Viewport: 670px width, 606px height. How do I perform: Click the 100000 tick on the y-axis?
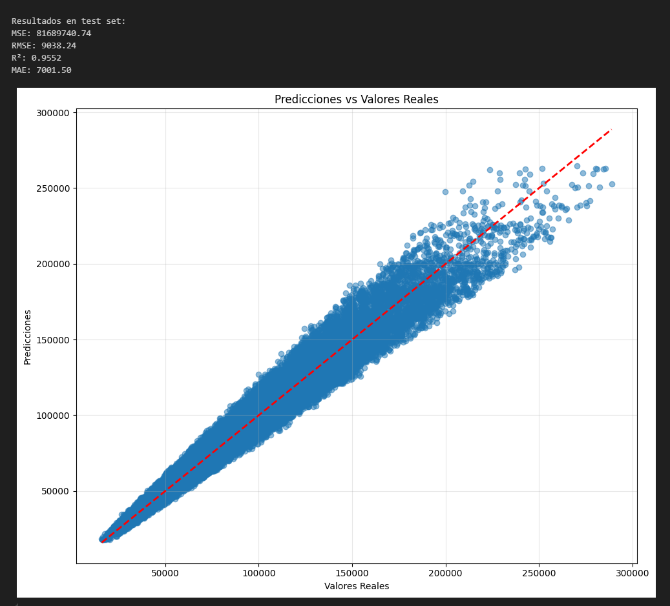tap(53, 416)
